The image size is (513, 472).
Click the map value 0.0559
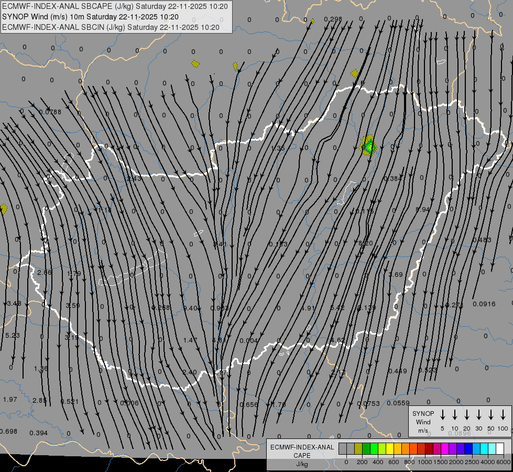pos(398,403)
